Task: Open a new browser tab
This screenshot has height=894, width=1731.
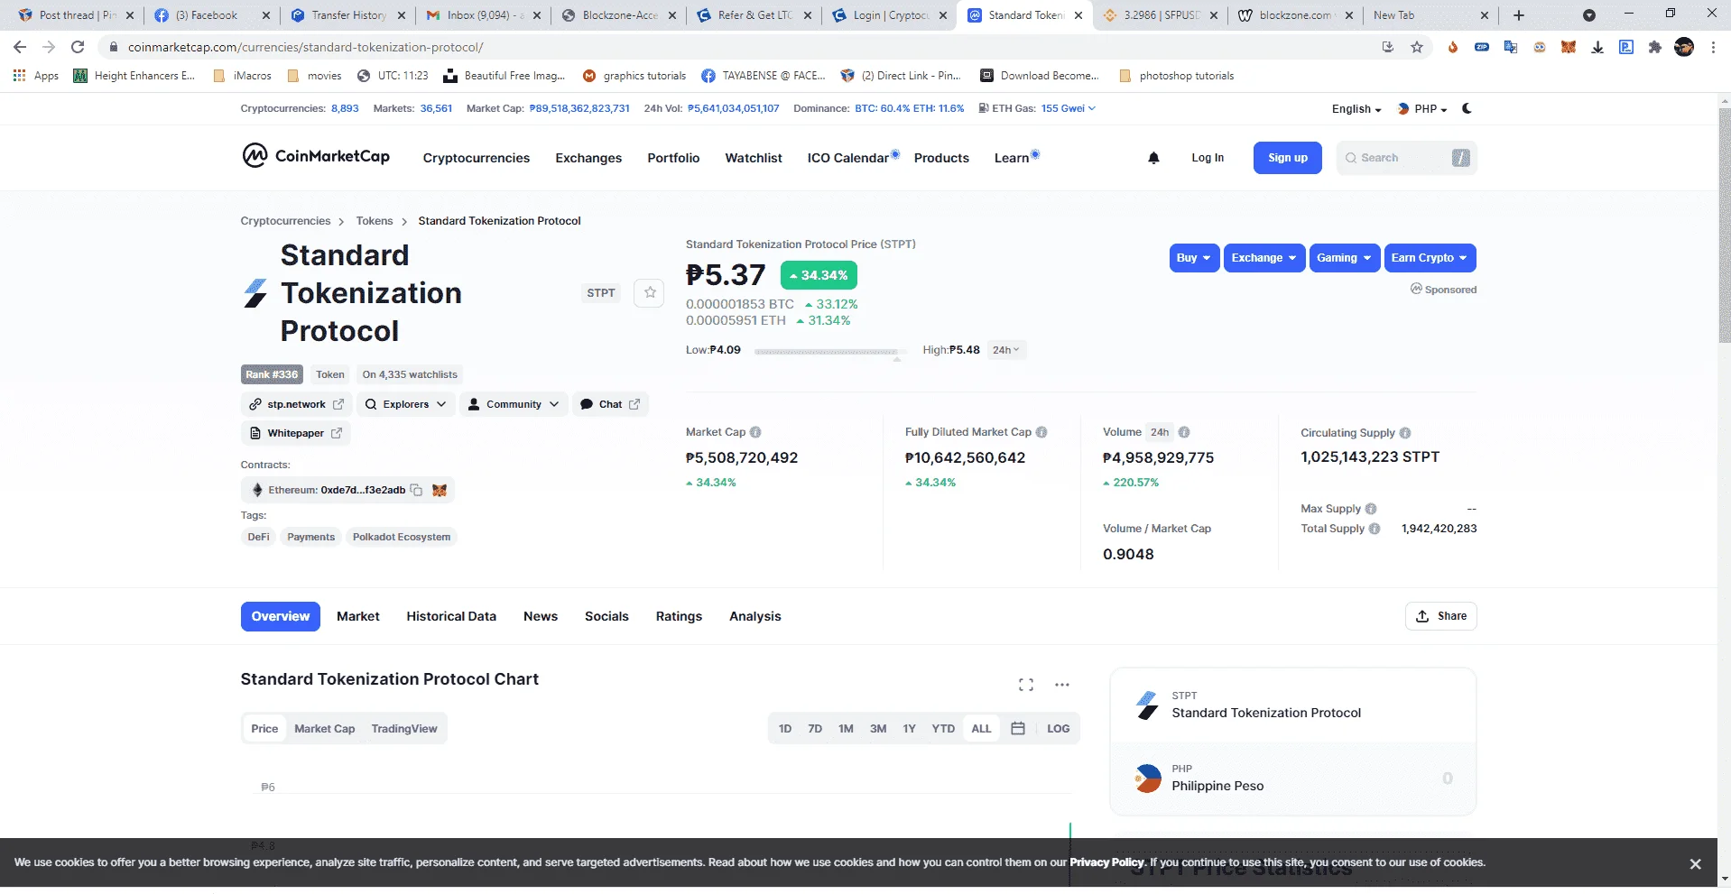Action: pyautogui.click(x=1519, y=15)
